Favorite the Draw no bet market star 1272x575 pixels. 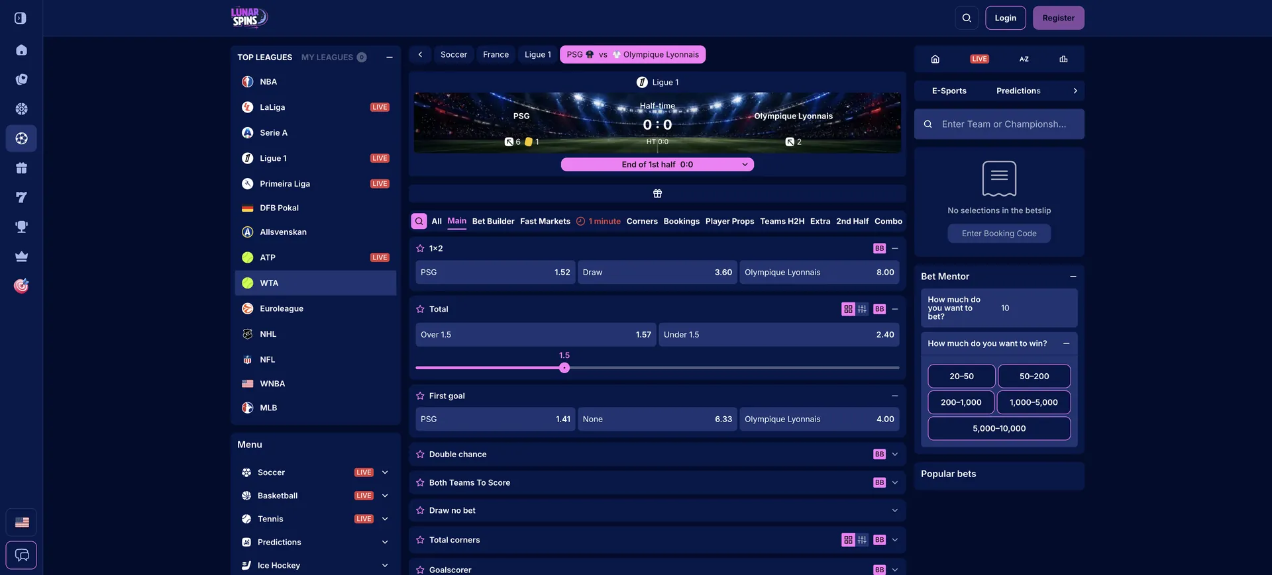(x=420, y=511)
